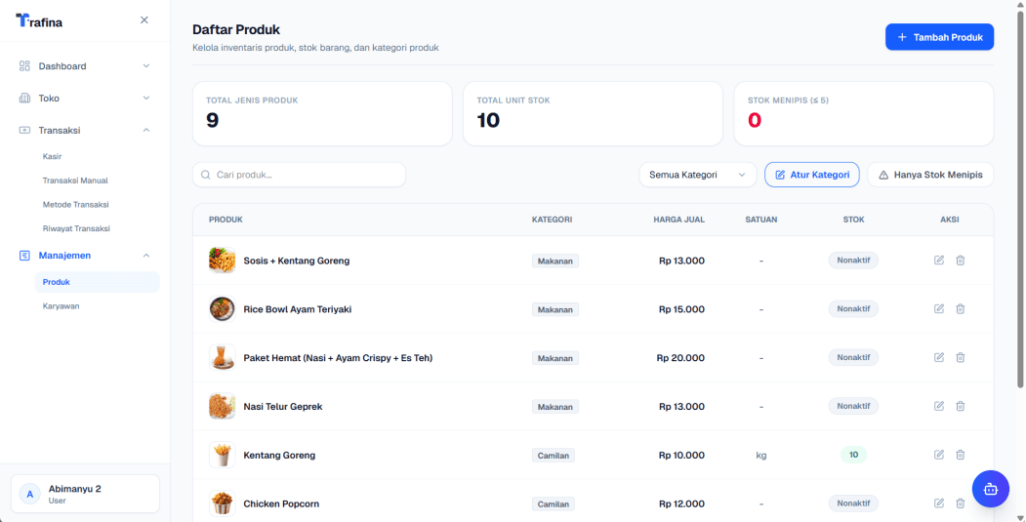Image resolution: width=1026 pixels, height=522 pixels.
Task: Click the Paket Hemat product thumbnail
Action: pyautogui.click(x=222, y=358)
